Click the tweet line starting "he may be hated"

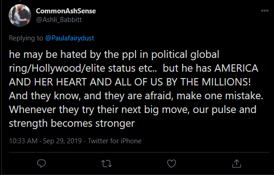pos(114,54)
